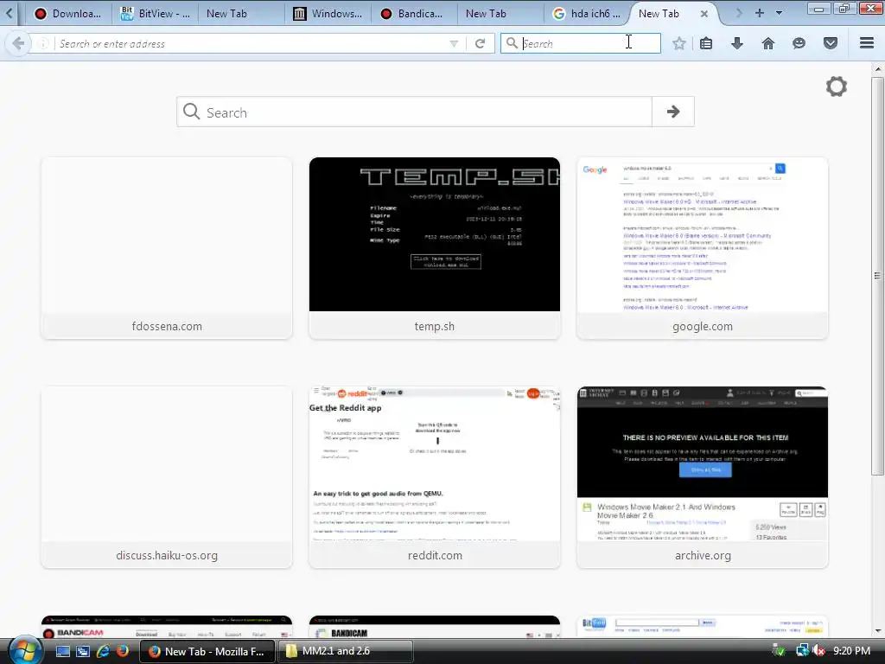Activate New Tab - Mozilla Firefox taskbar button
Image resolution: width=885 pixels, height=664 pixels.
207,651
